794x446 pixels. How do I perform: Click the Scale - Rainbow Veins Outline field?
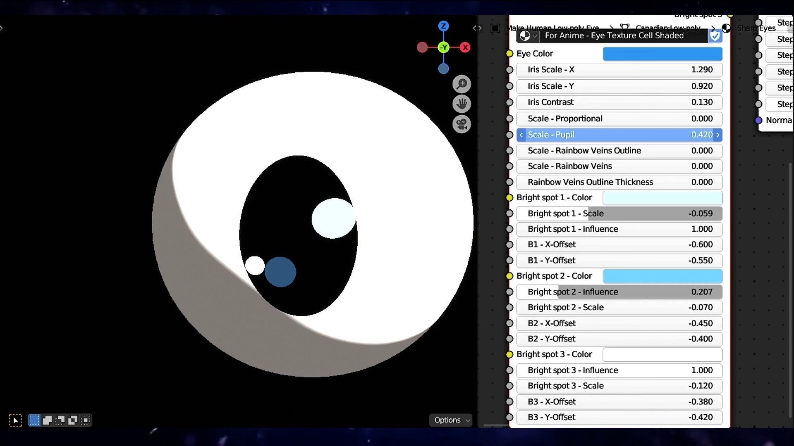pos(619,151)
